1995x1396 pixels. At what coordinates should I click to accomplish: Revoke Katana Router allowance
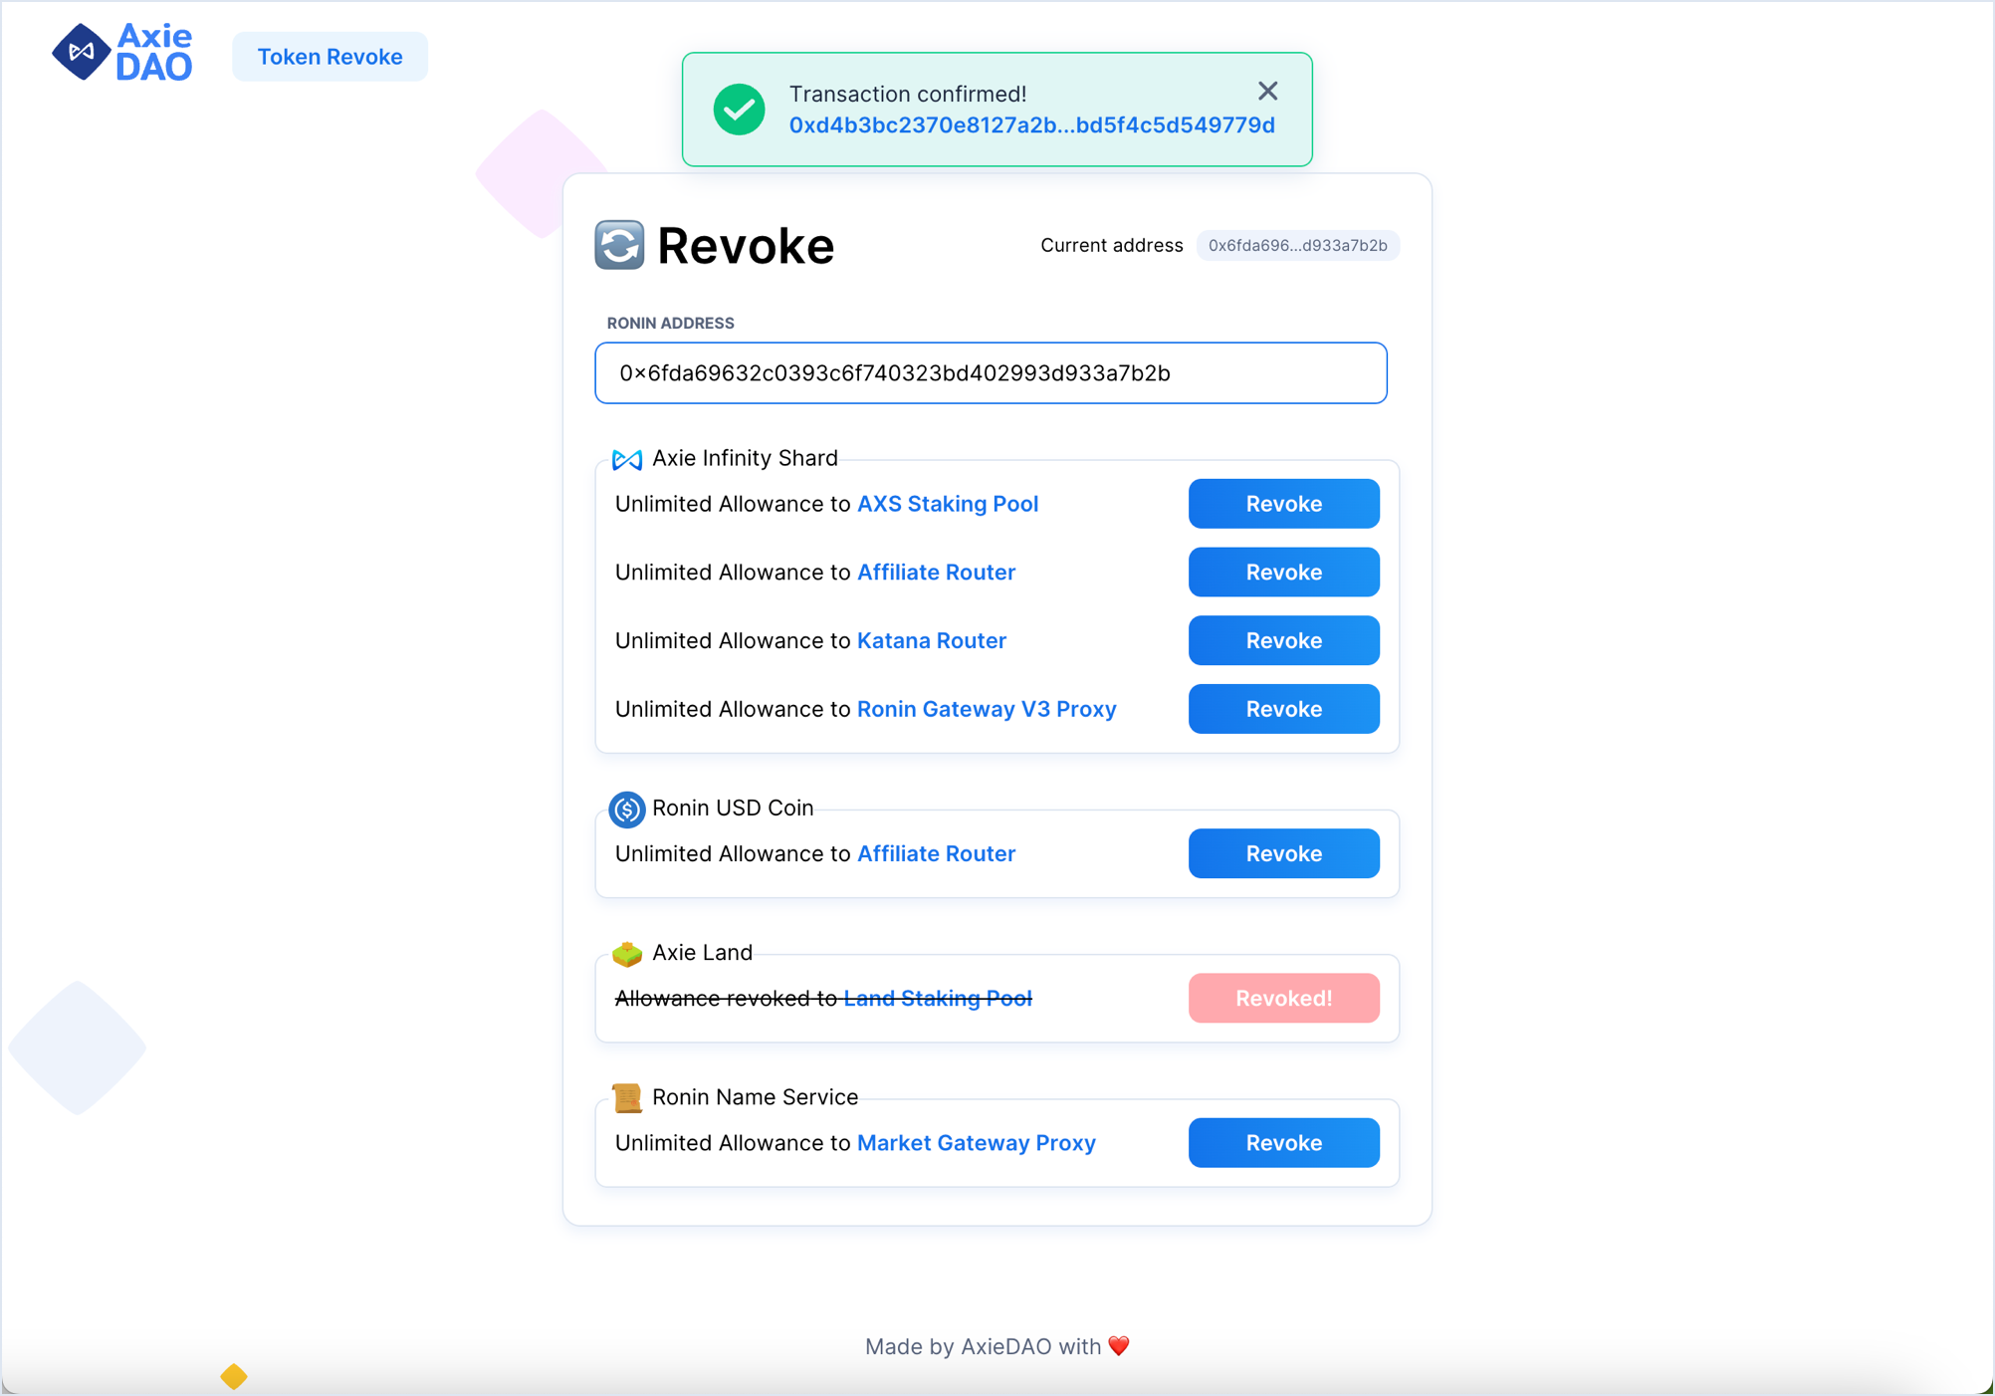coord(1283,640)
